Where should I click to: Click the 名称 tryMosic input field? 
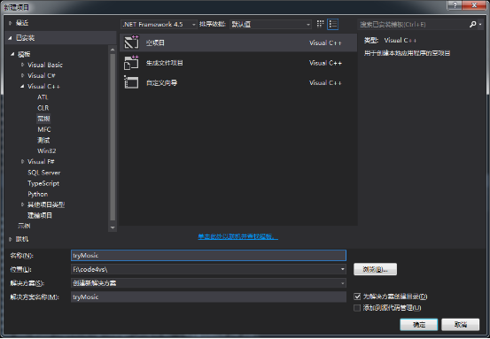(x=208, y=255)
